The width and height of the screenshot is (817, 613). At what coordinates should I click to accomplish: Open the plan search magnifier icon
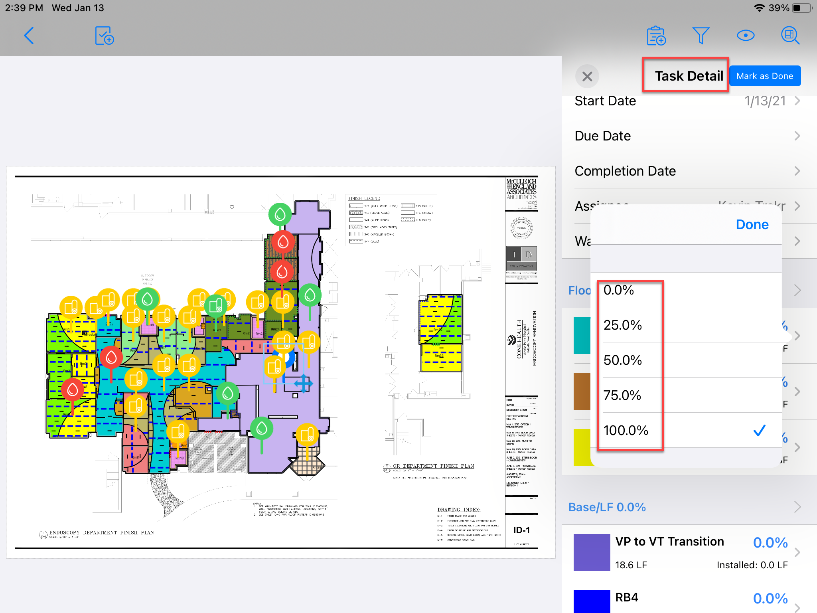pos(790,36)
